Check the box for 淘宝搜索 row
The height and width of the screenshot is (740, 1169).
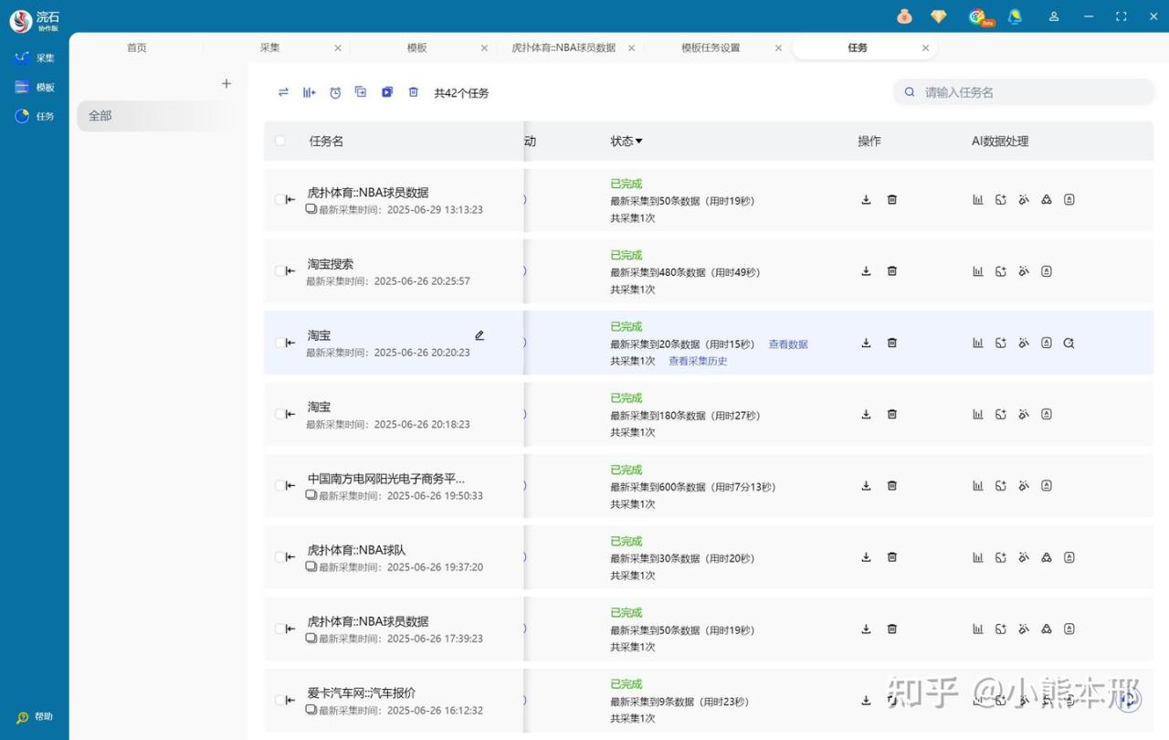(280, 271)
